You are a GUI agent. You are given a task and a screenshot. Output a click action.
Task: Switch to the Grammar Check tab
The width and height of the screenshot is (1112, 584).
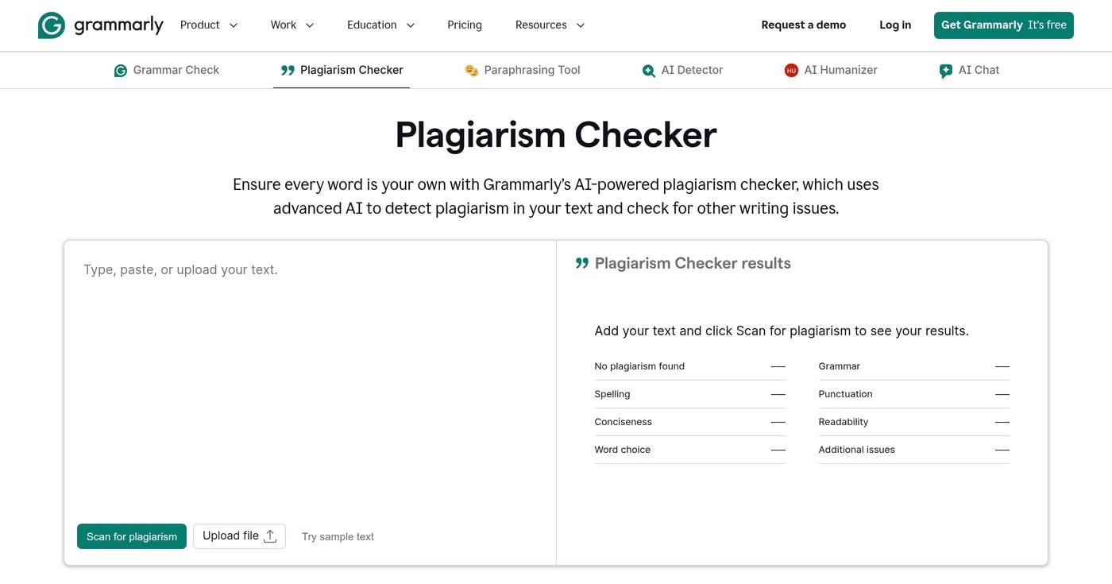point(167,70)
